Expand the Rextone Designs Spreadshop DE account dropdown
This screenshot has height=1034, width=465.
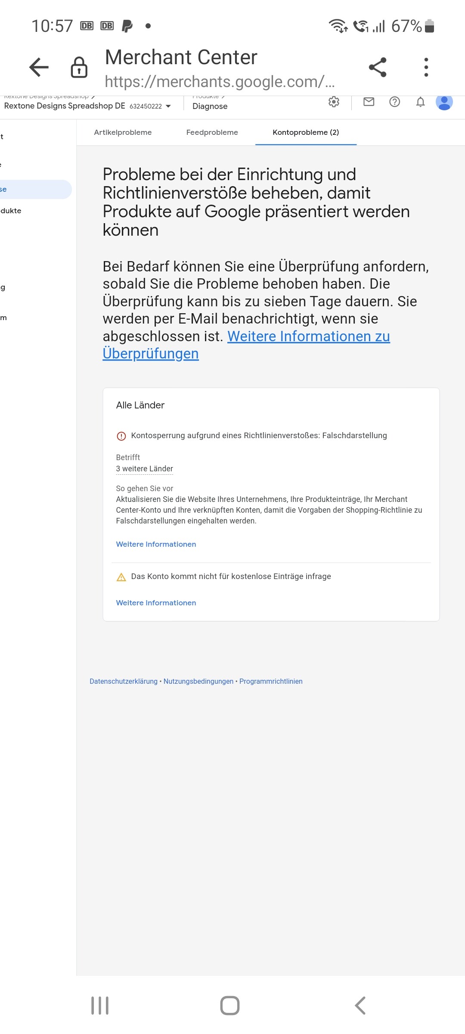click(168, 106)
